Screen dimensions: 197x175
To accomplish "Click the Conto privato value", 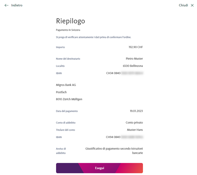I will [x=134, y=122].
